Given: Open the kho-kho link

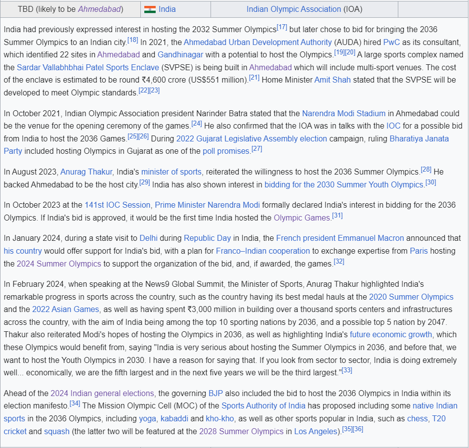Looking at the screenshot, I should [220, 418].
